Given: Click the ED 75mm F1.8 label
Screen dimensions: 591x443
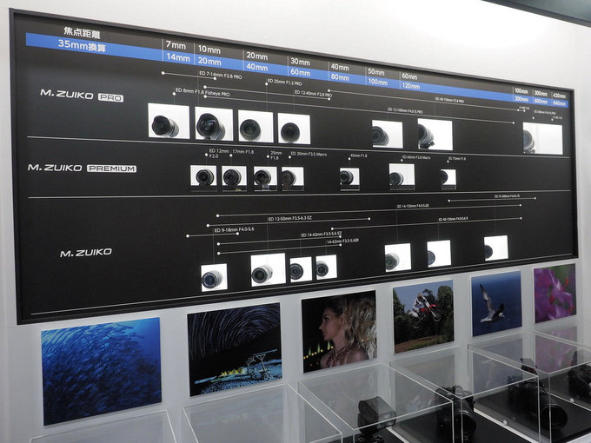Looking at the screenshot, I should 457,159.
